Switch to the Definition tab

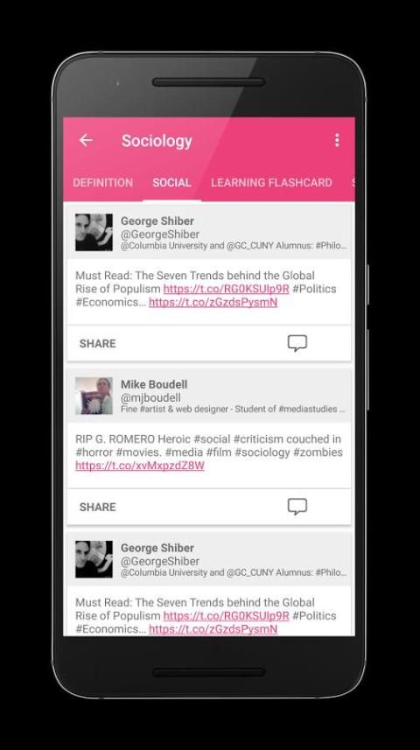click(x=103, y=183)
